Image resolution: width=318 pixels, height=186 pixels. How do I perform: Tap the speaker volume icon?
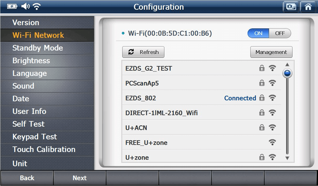[x=25, y=6]
